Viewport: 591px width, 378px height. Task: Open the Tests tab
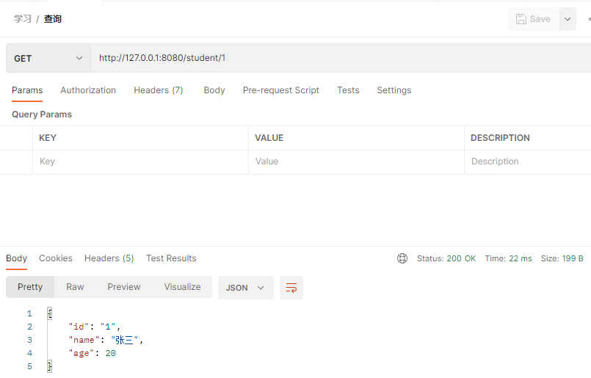[348, 90]
